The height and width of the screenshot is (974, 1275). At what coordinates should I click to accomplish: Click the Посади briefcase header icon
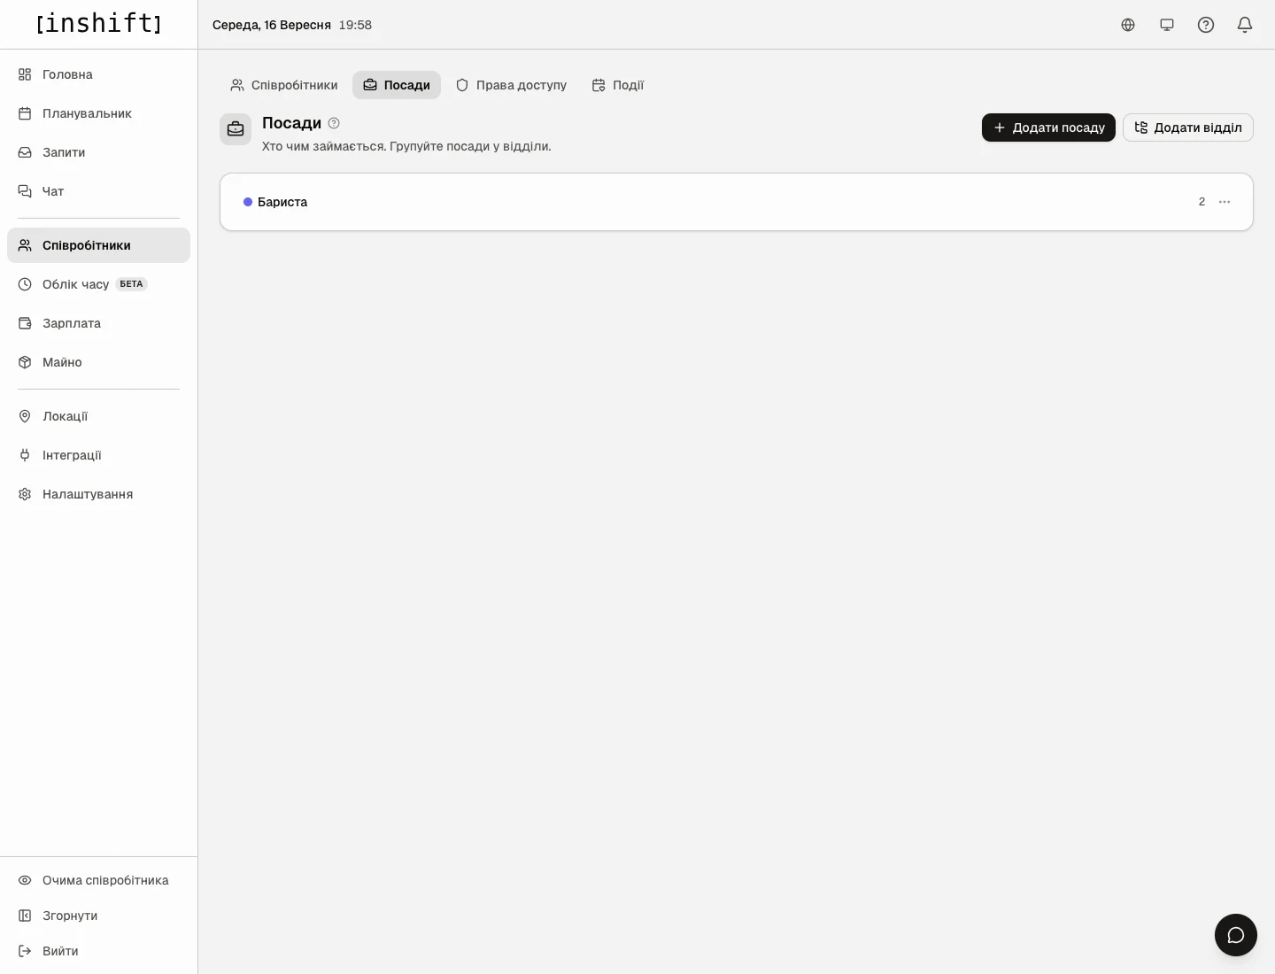click(x=236, y=129)
